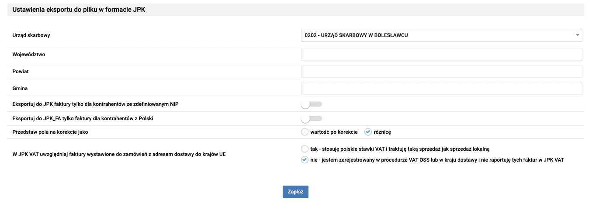
Task: Click the 'Urząd skarbowy' field label
Action: tap(31, 35)
